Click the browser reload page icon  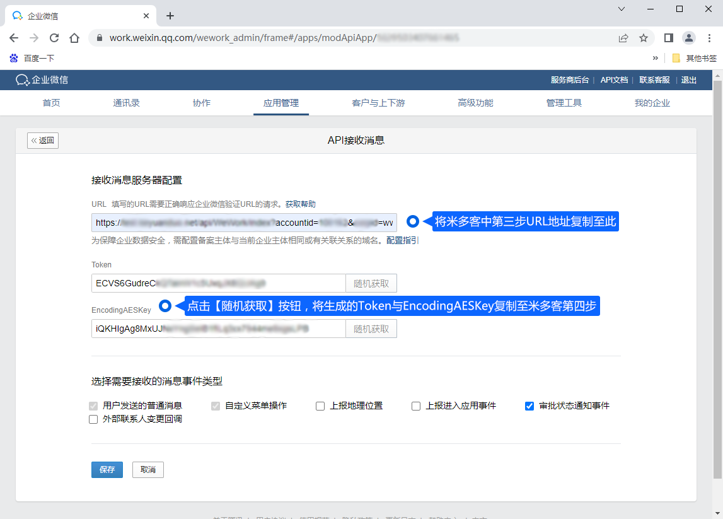[x=54, y=38]
